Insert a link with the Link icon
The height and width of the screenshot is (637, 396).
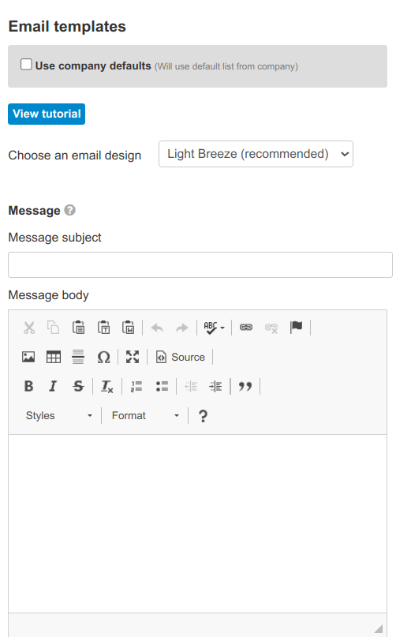[246, 328]
